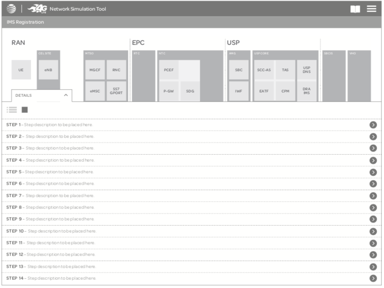The image size is (384, 288).
Task: Open the book guide icon in header
Action: 355,9
